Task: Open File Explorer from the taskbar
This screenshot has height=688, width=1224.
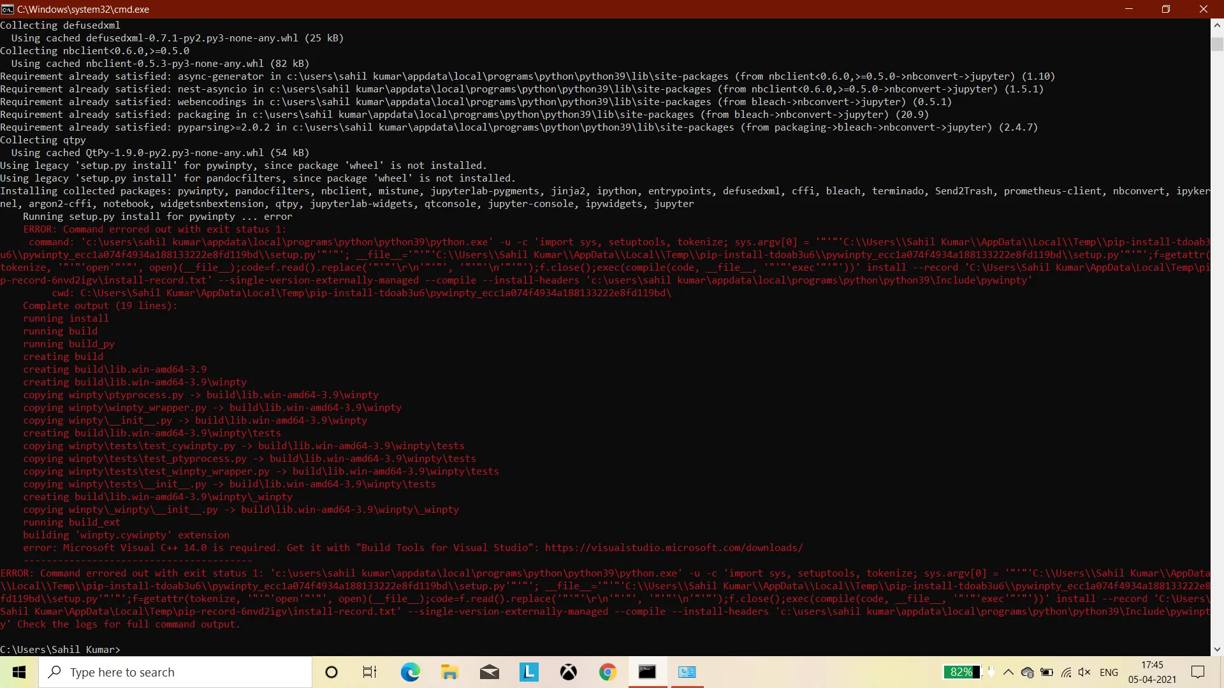Action: (x=449, y=672)
